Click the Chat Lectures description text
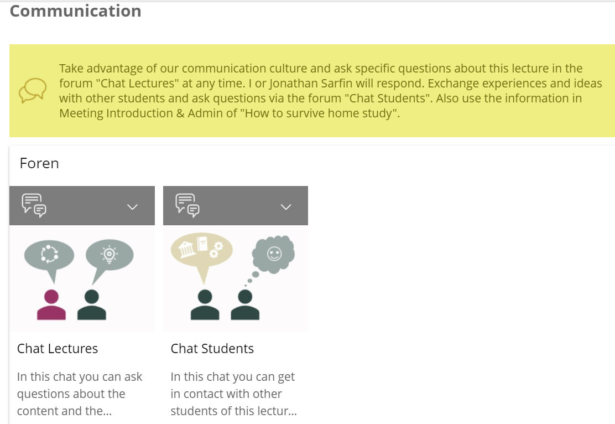This screenshot has width=615, height=424. pos(80,394)
